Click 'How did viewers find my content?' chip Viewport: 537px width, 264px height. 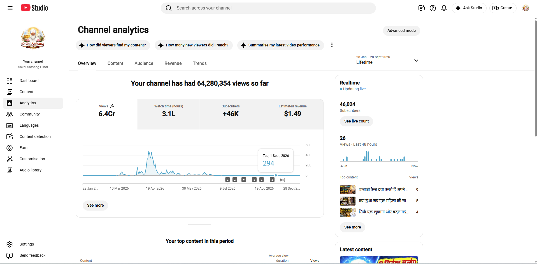tap(113, 45)
